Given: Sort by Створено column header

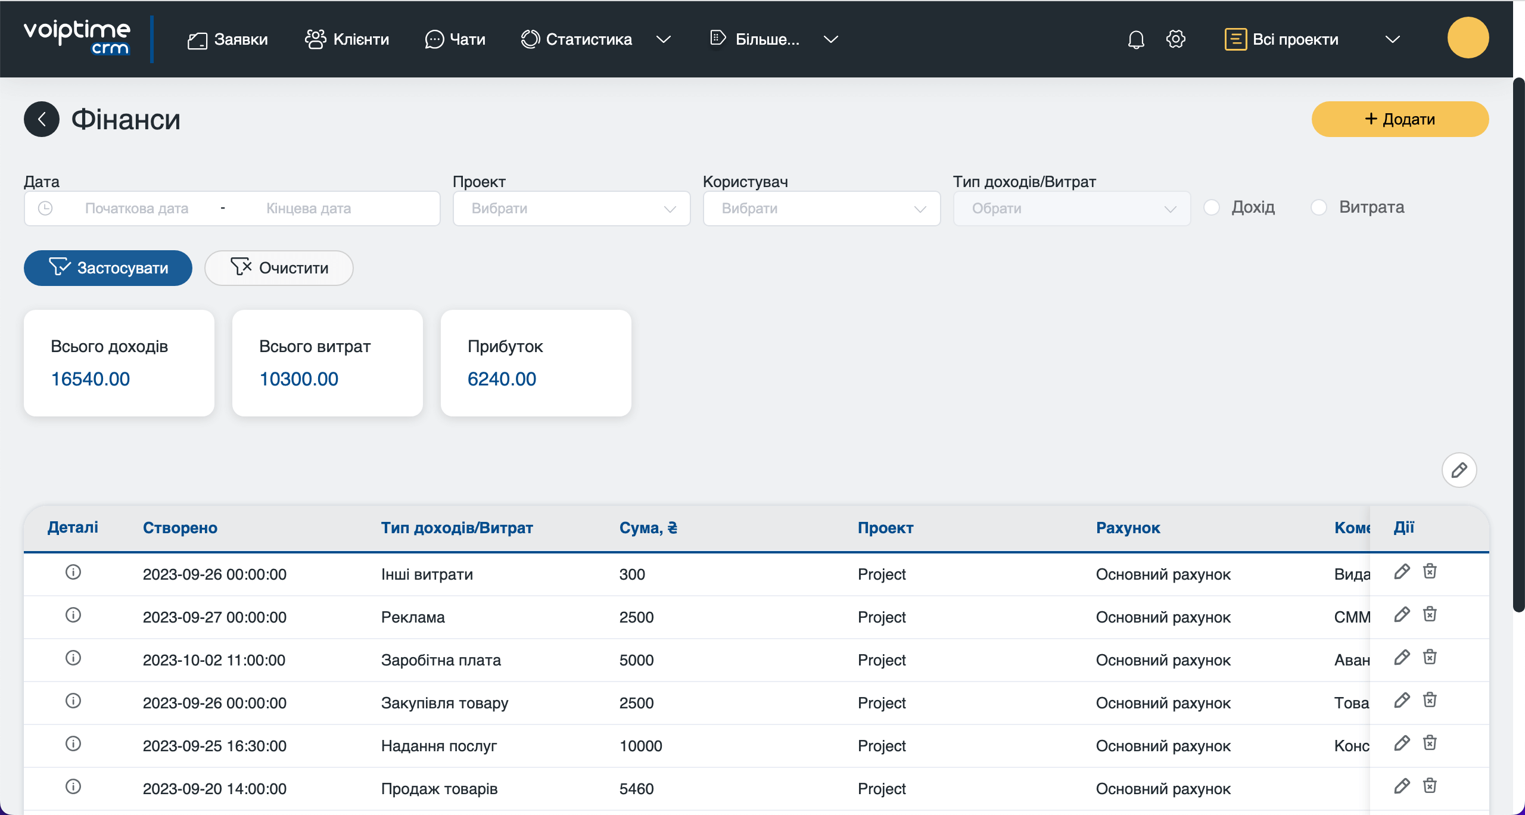Looking at the screenshot, I should pyautogui.click(x=180, y=528).
